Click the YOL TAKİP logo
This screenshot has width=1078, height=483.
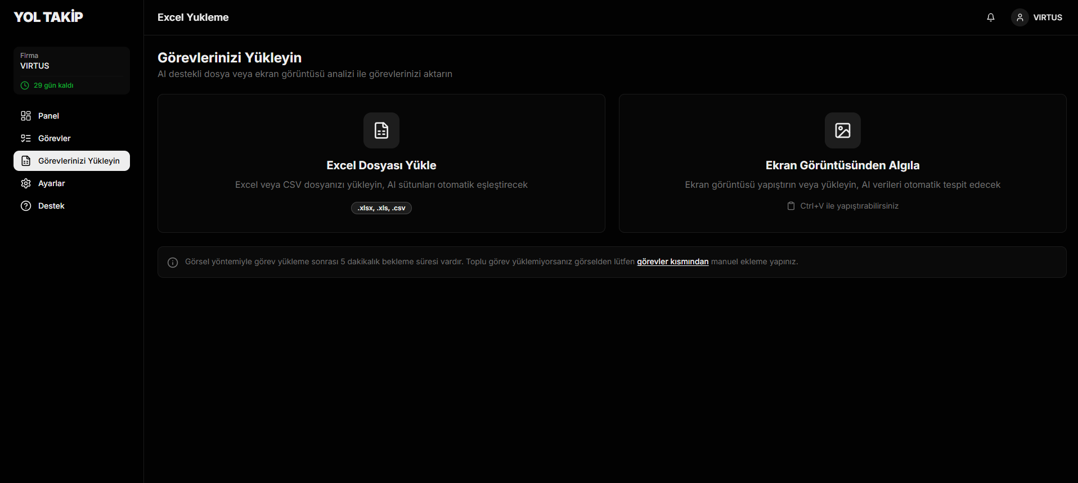pos(48,17)
